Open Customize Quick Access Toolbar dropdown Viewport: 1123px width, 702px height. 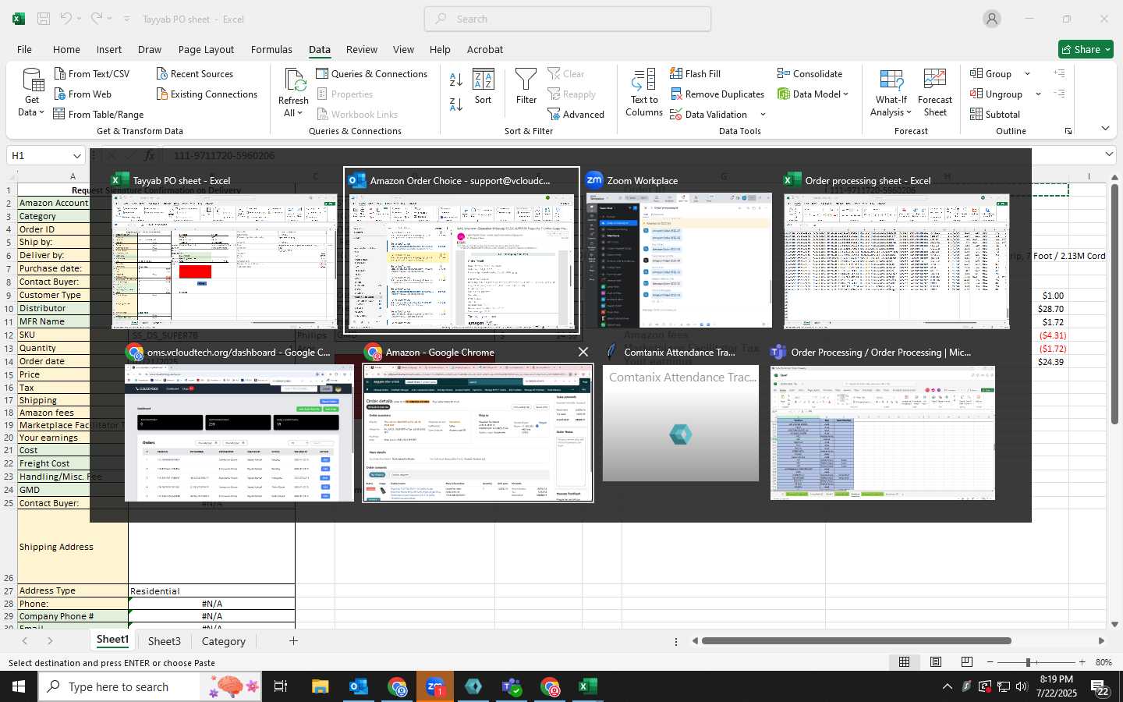coord(126,19)
